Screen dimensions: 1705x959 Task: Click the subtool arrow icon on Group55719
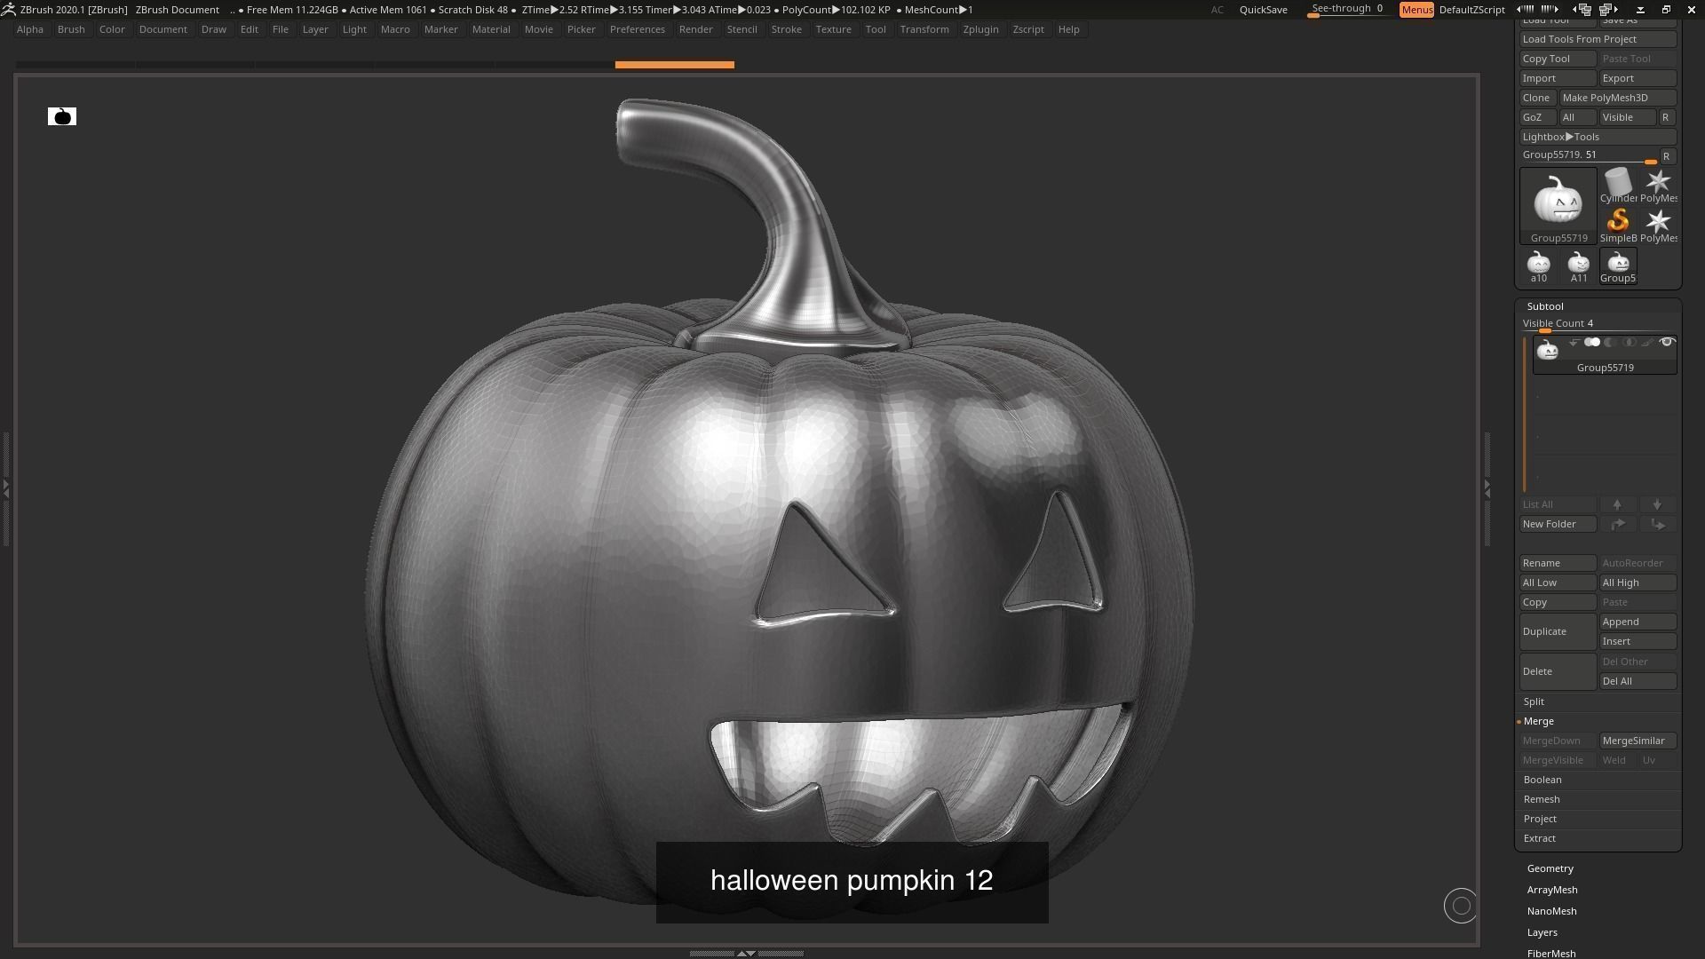coord(1574,343)
